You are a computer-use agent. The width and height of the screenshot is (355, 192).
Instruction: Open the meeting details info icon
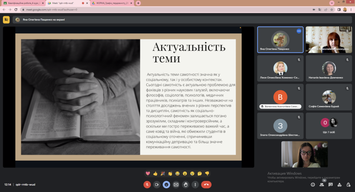pos(313,185)
